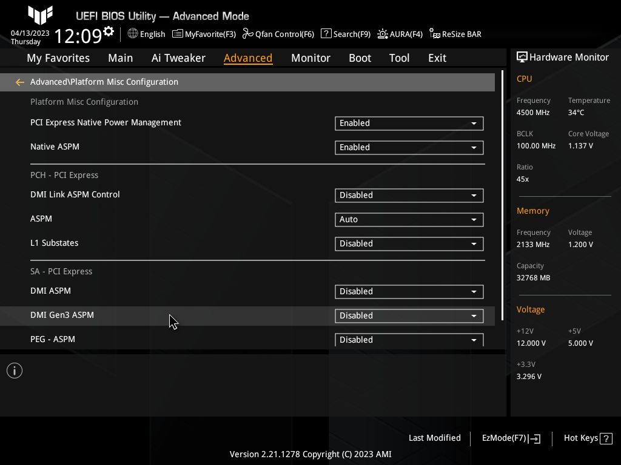Click the memory capacity 32768 MB value
Viewport: 621px width, 465px height.
click(534, 278)
